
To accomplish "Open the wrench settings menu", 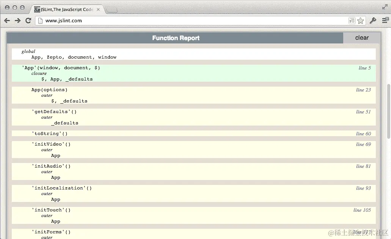I will tap(373, 21).
